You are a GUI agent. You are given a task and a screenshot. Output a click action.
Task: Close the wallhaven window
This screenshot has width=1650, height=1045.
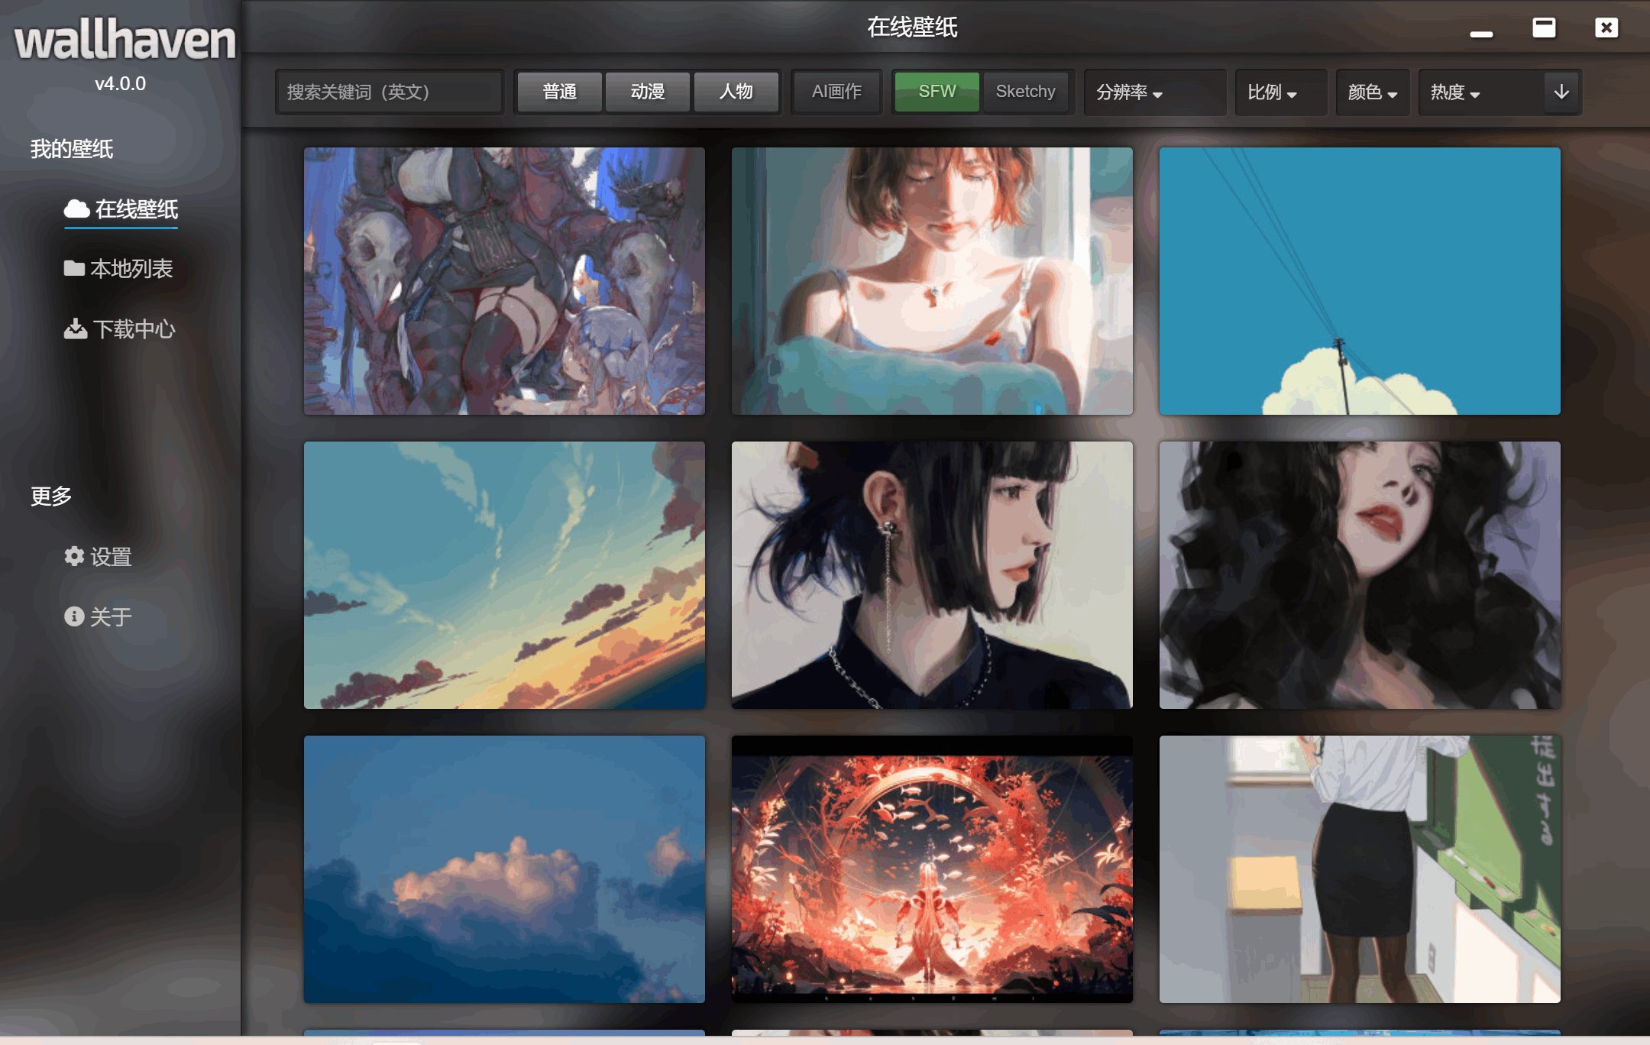point(1606,27)
